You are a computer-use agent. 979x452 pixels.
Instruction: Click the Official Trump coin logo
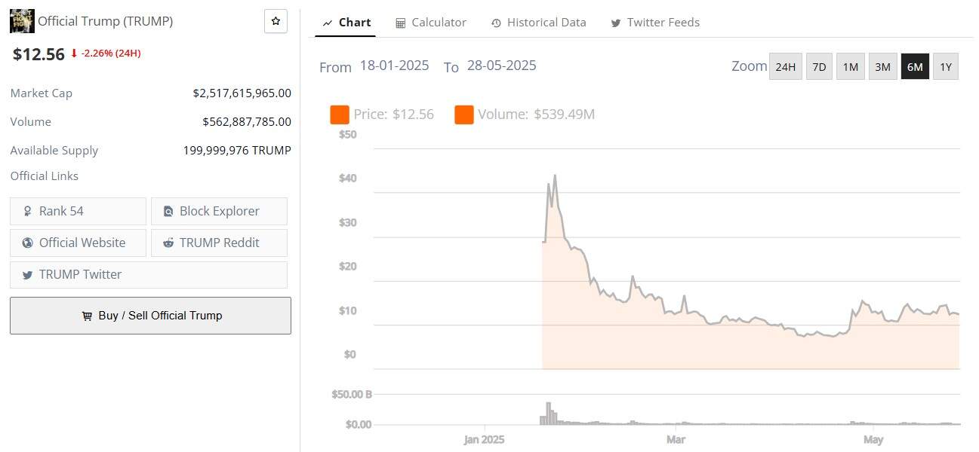(x=22, y=21)
